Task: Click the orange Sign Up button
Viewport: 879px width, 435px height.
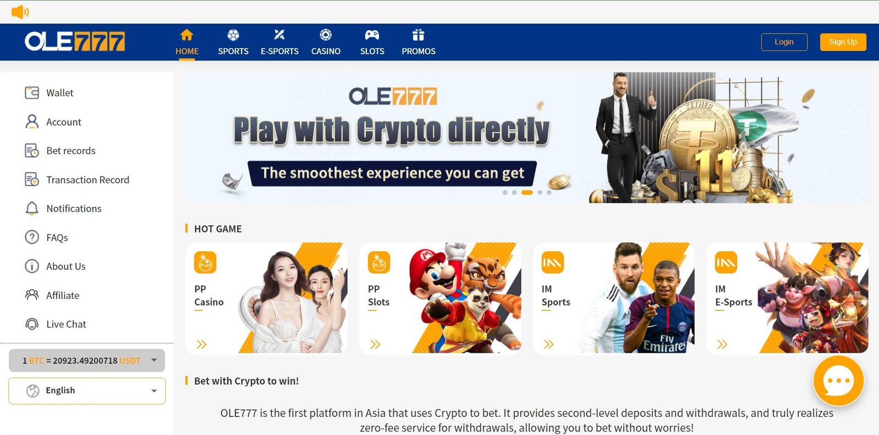Action: [843, 42]
